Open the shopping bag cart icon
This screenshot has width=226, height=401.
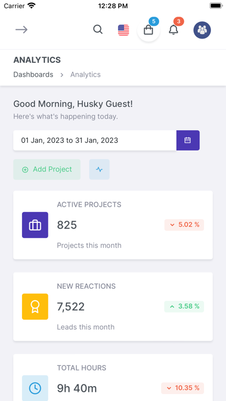[148, 30]
